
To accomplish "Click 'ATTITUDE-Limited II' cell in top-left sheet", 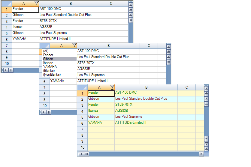I will (x=71, y=39).
